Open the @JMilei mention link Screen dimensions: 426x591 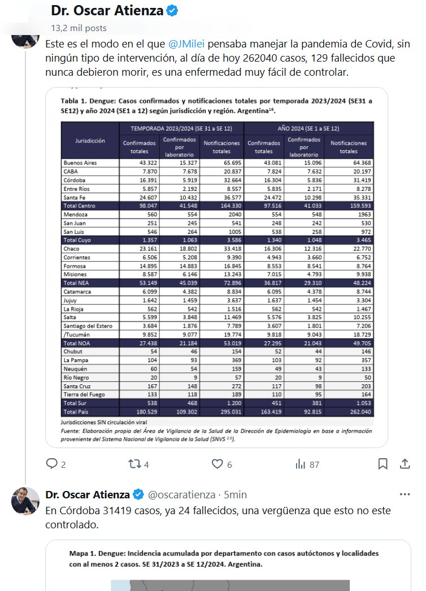[186, 44]
